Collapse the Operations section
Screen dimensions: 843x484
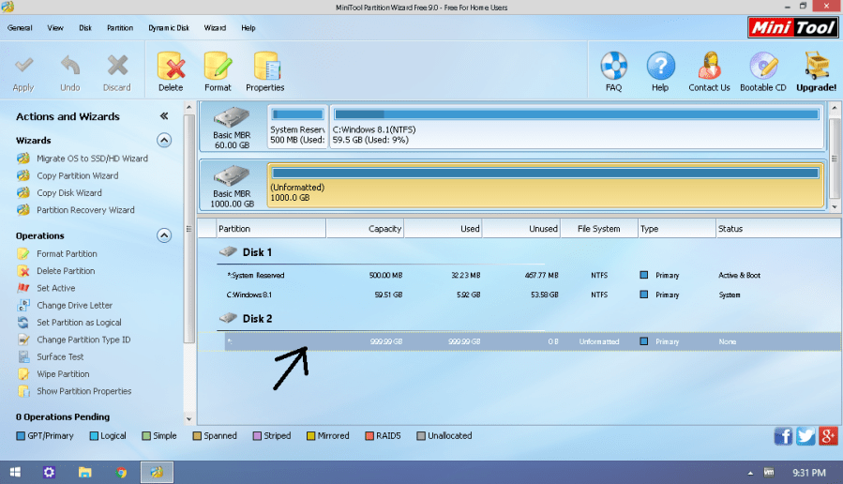[x=164, y=235]
